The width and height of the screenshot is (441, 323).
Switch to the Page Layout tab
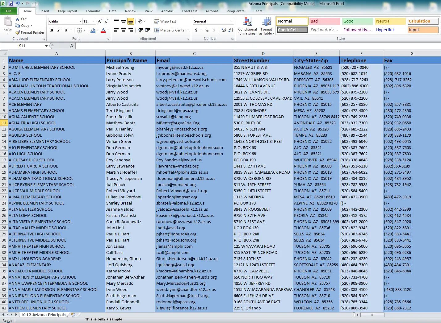(x=68, y=11)
